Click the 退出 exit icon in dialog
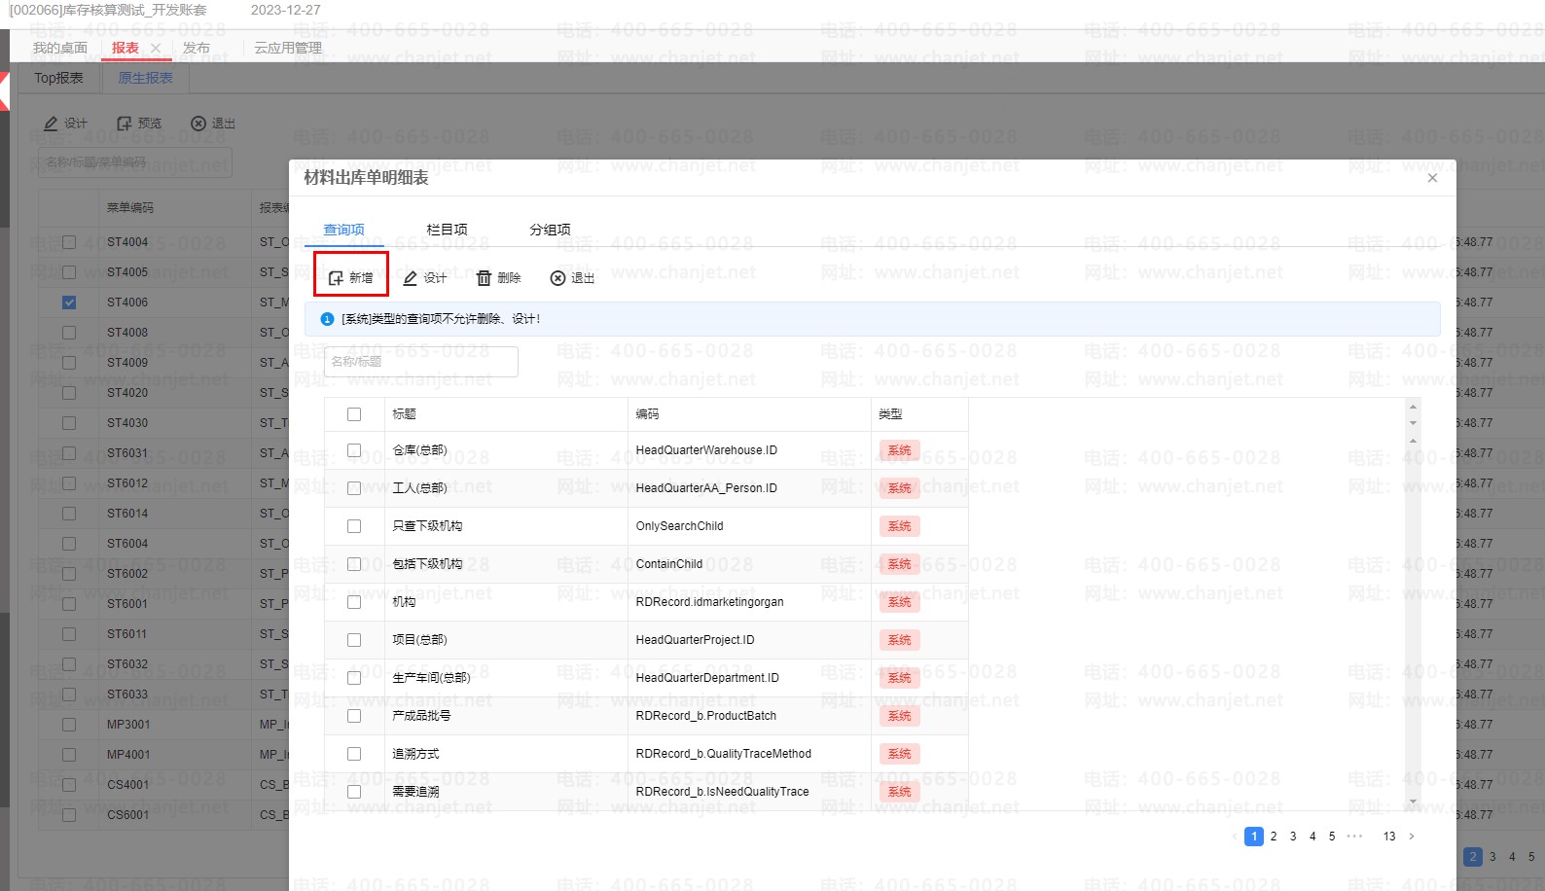This screenshot has height=891, width=1545. [557, 278]
